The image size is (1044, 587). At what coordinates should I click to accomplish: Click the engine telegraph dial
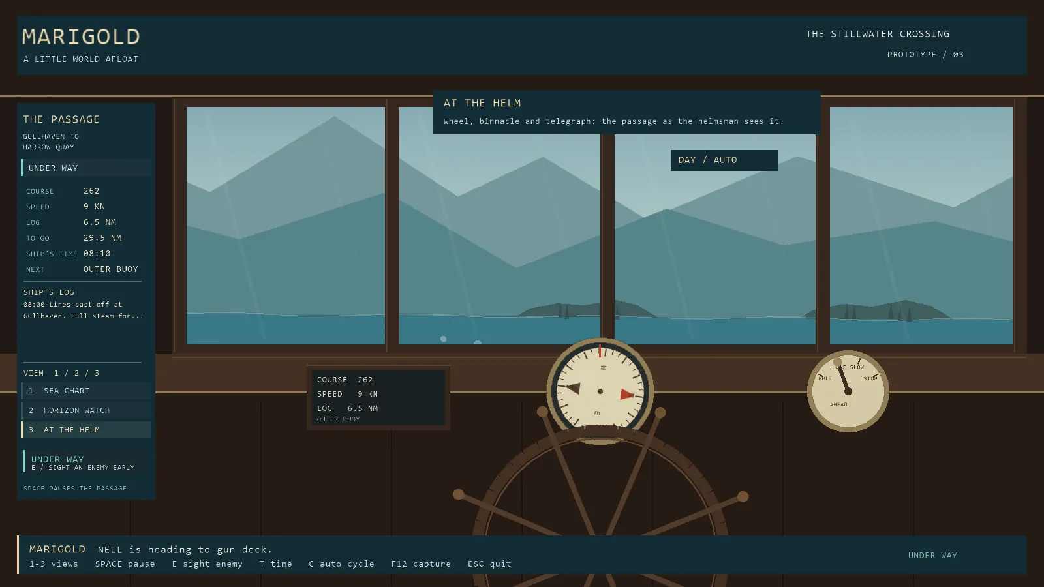click(848, 391)
